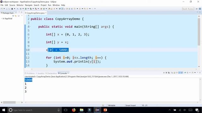Click the New Java Class icon

44,9
